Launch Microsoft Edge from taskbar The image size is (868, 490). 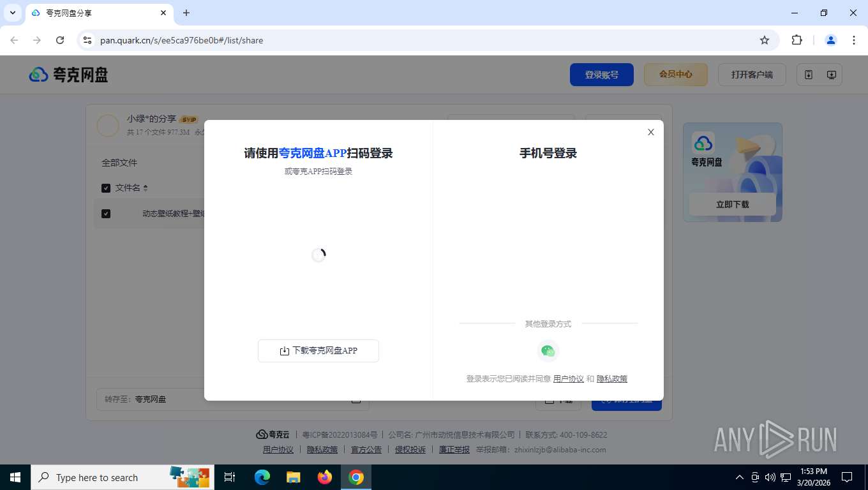[x=262, y=477]
